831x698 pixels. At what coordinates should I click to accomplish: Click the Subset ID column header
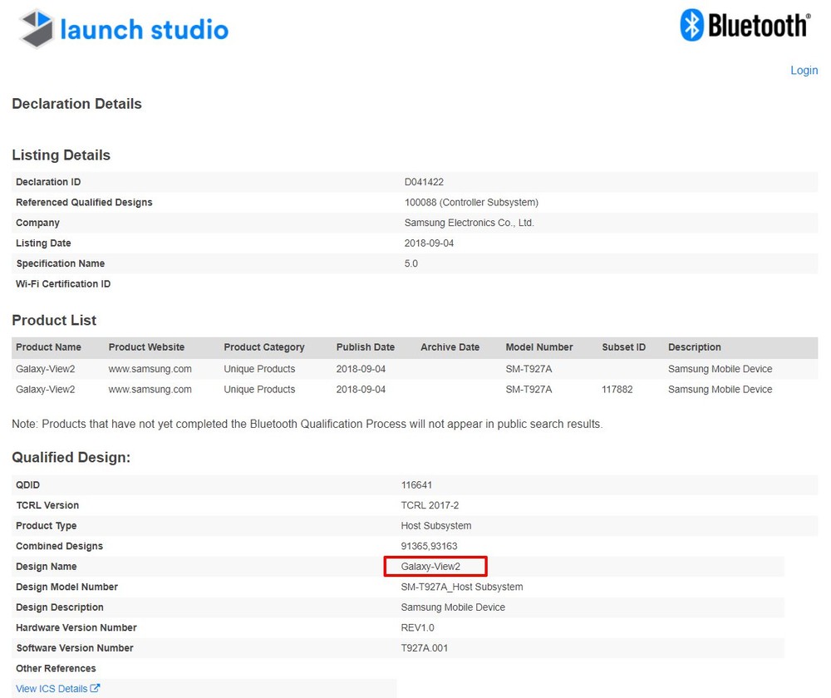624,347
